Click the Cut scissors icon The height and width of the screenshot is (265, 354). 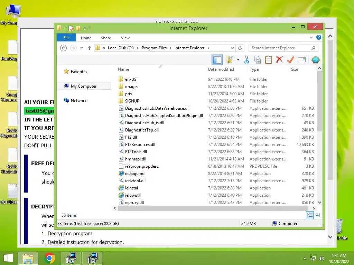tap(246, 60)
